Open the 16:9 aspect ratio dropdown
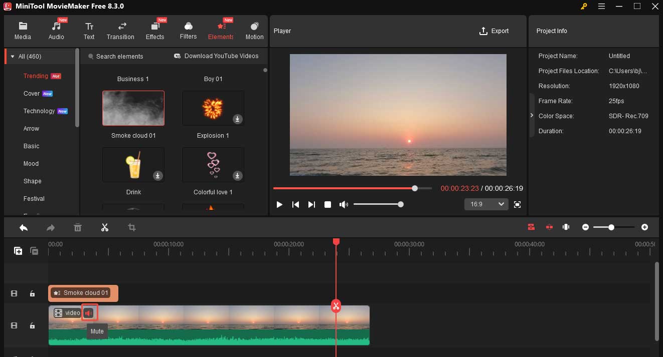The width and height of the screenshot is (663, 357). pyautogui.click(x=486, y=204)
